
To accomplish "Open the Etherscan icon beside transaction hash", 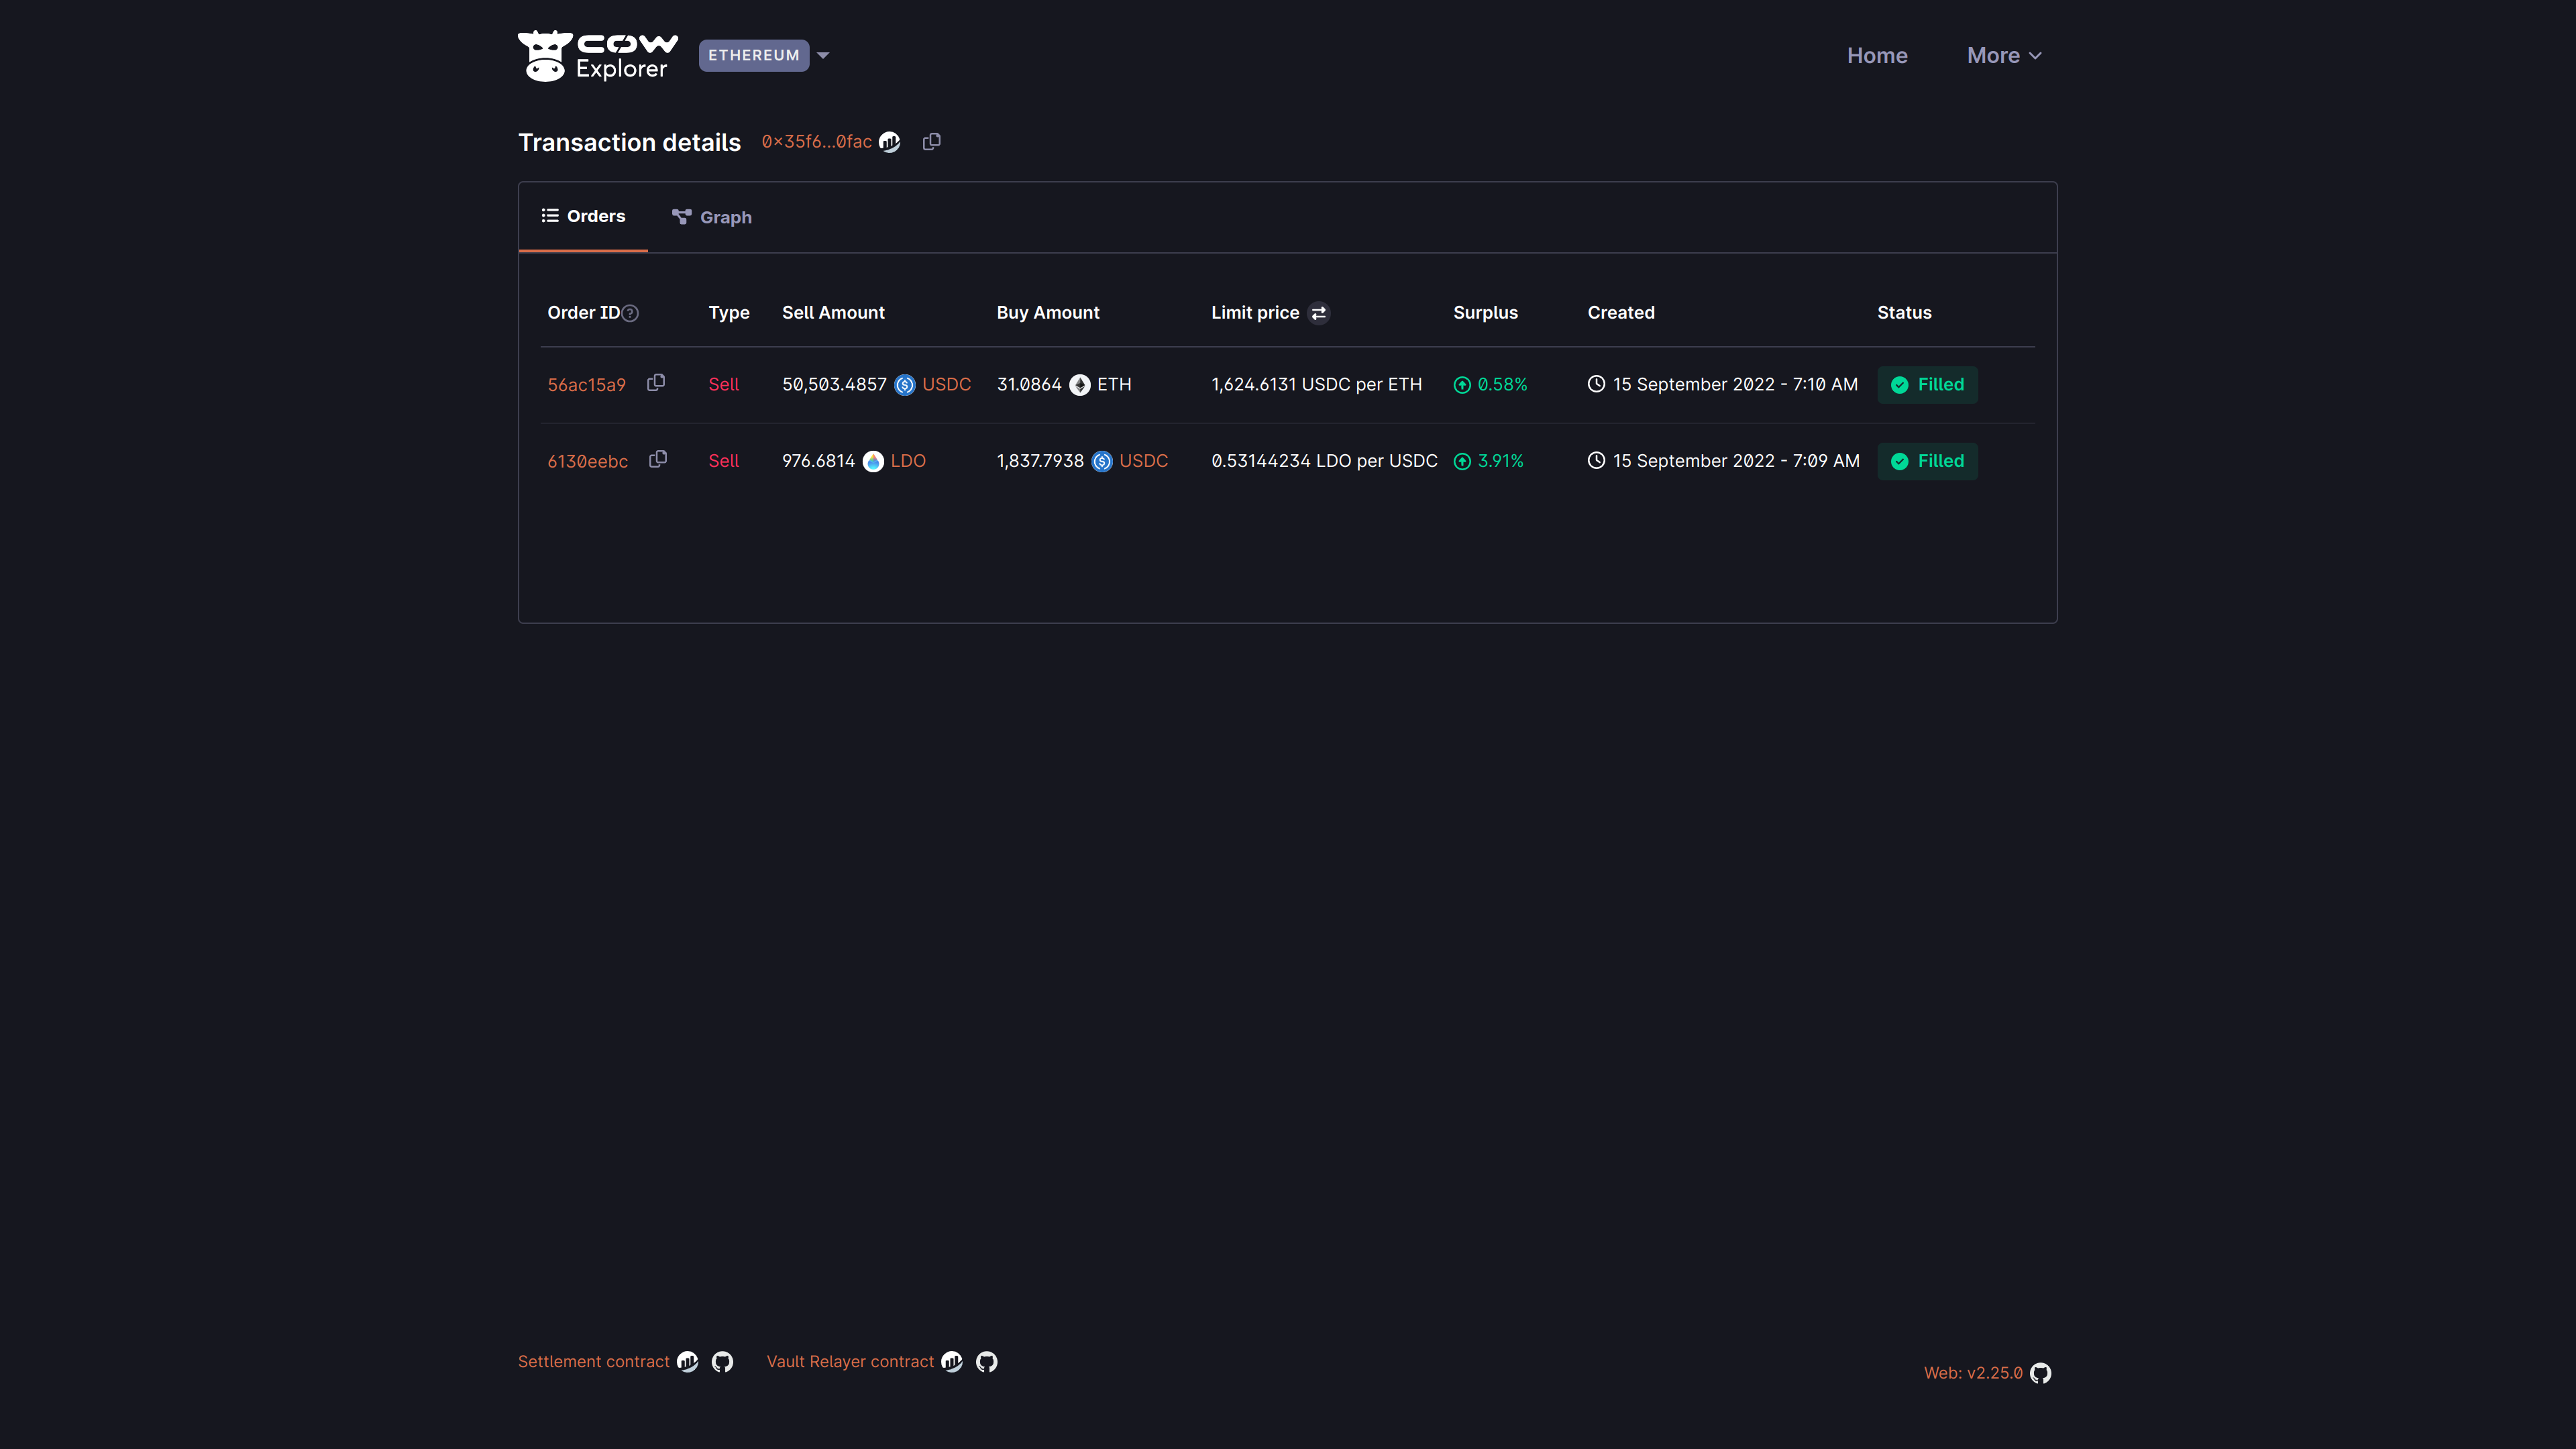I will point(889,142).
